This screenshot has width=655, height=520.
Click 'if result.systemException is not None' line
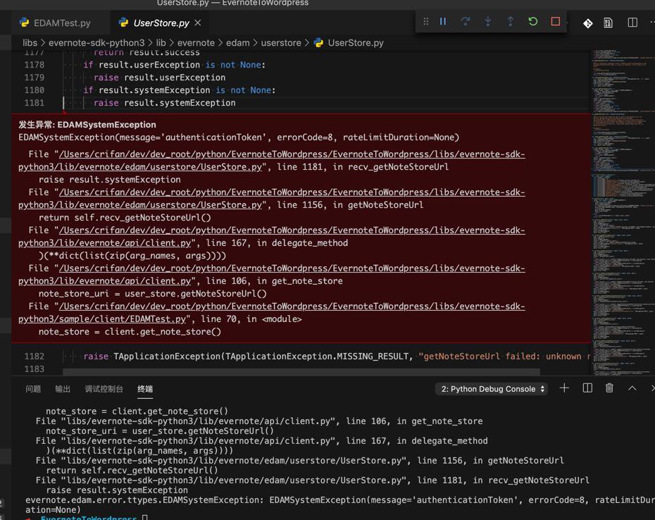[179, 90]
